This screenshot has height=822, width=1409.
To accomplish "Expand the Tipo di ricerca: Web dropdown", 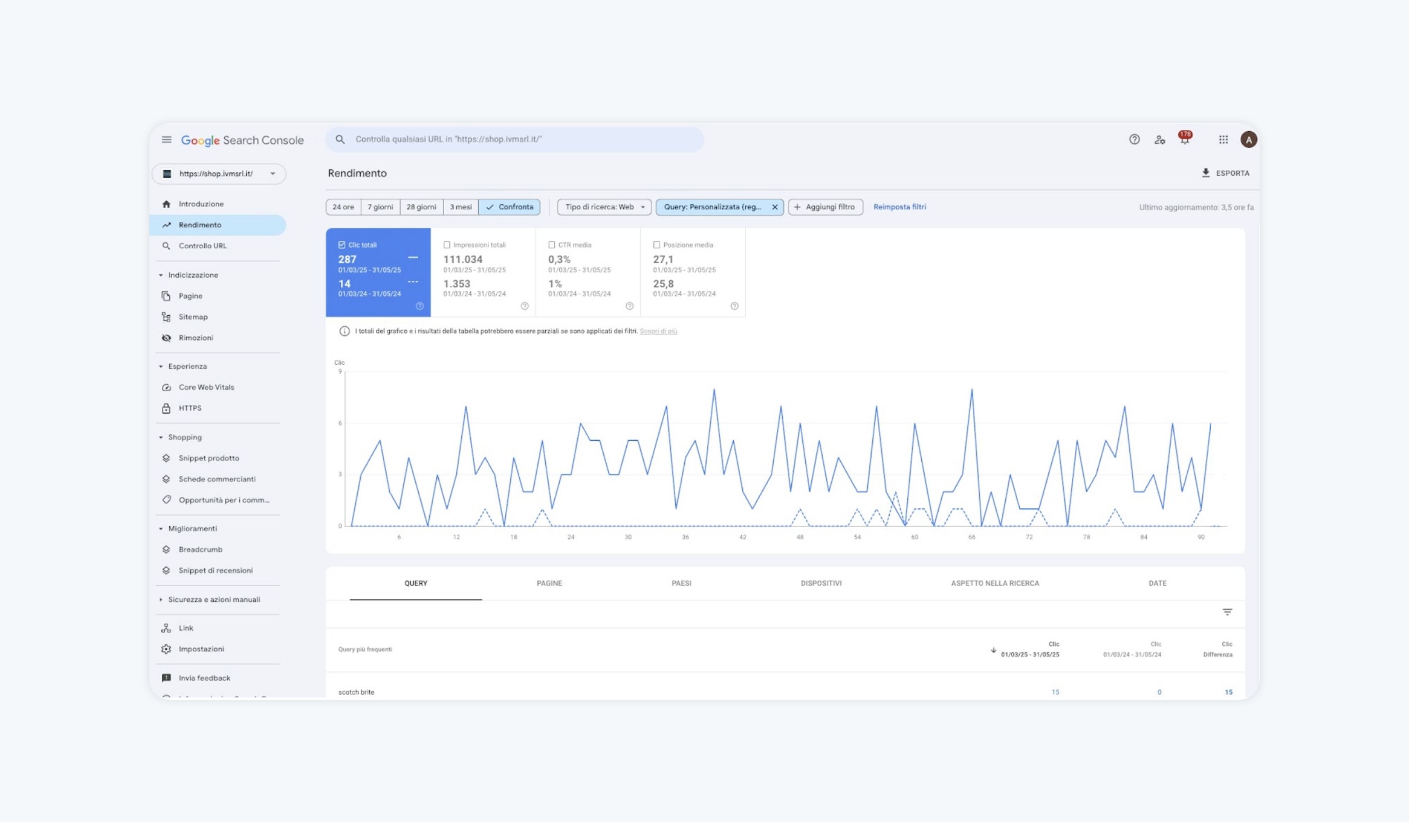I will pyautogui.click(x=604, y=207).
